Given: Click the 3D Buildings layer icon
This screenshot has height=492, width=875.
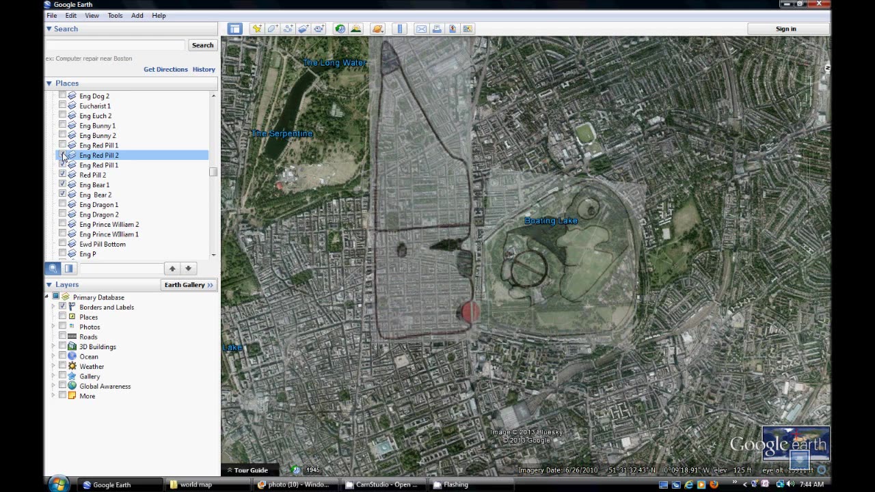Looking at the screenshot, I should (x=72, y=346).
